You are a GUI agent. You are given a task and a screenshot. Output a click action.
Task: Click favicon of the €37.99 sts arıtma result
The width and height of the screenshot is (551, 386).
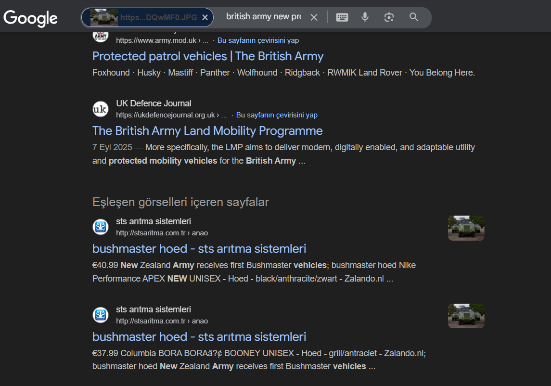click(x=101, y=315)
